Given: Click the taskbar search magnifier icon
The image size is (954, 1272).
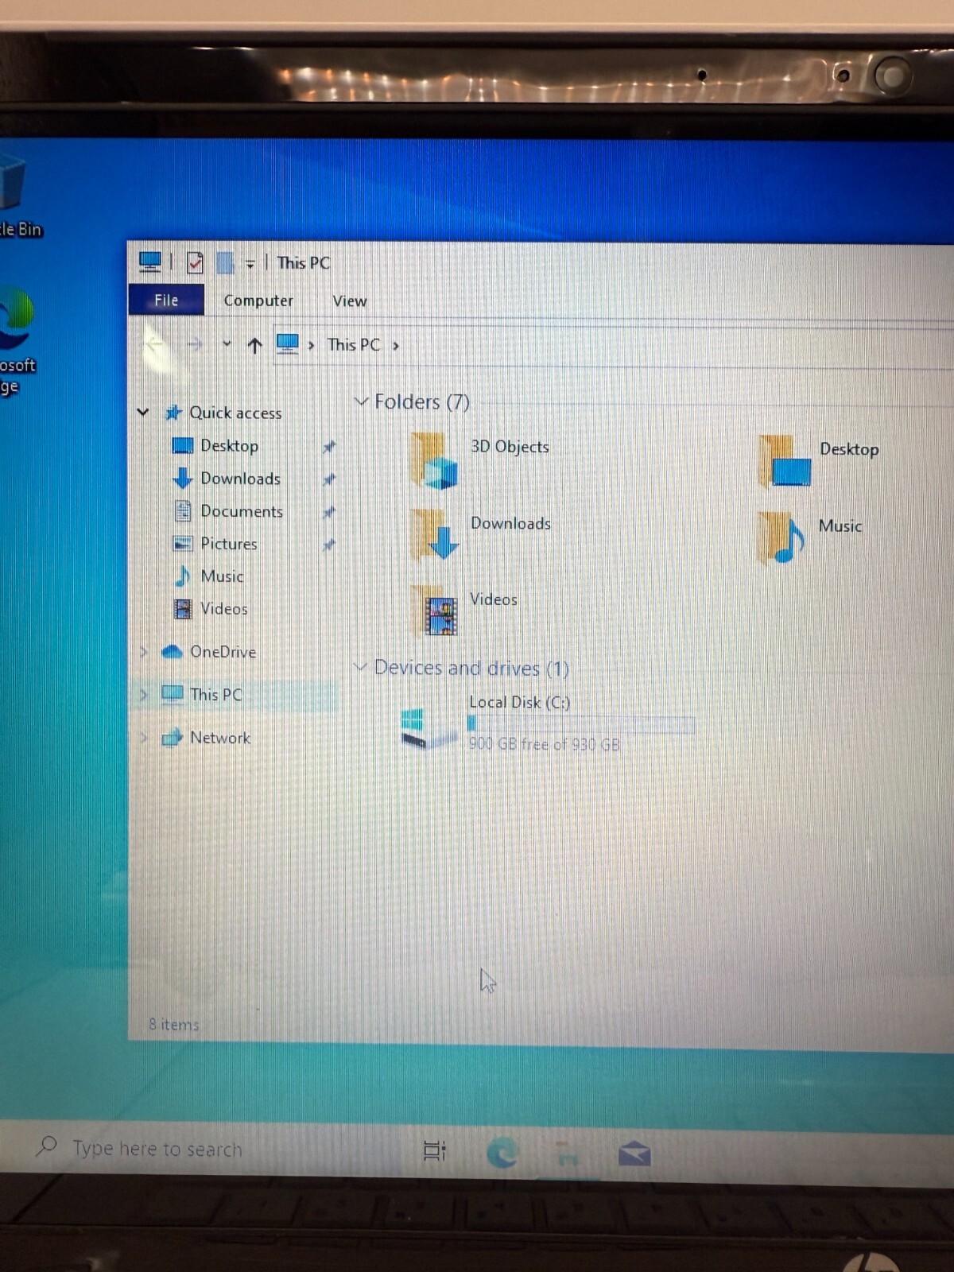Looking at the screenshot, I should tap(47, 1146).
